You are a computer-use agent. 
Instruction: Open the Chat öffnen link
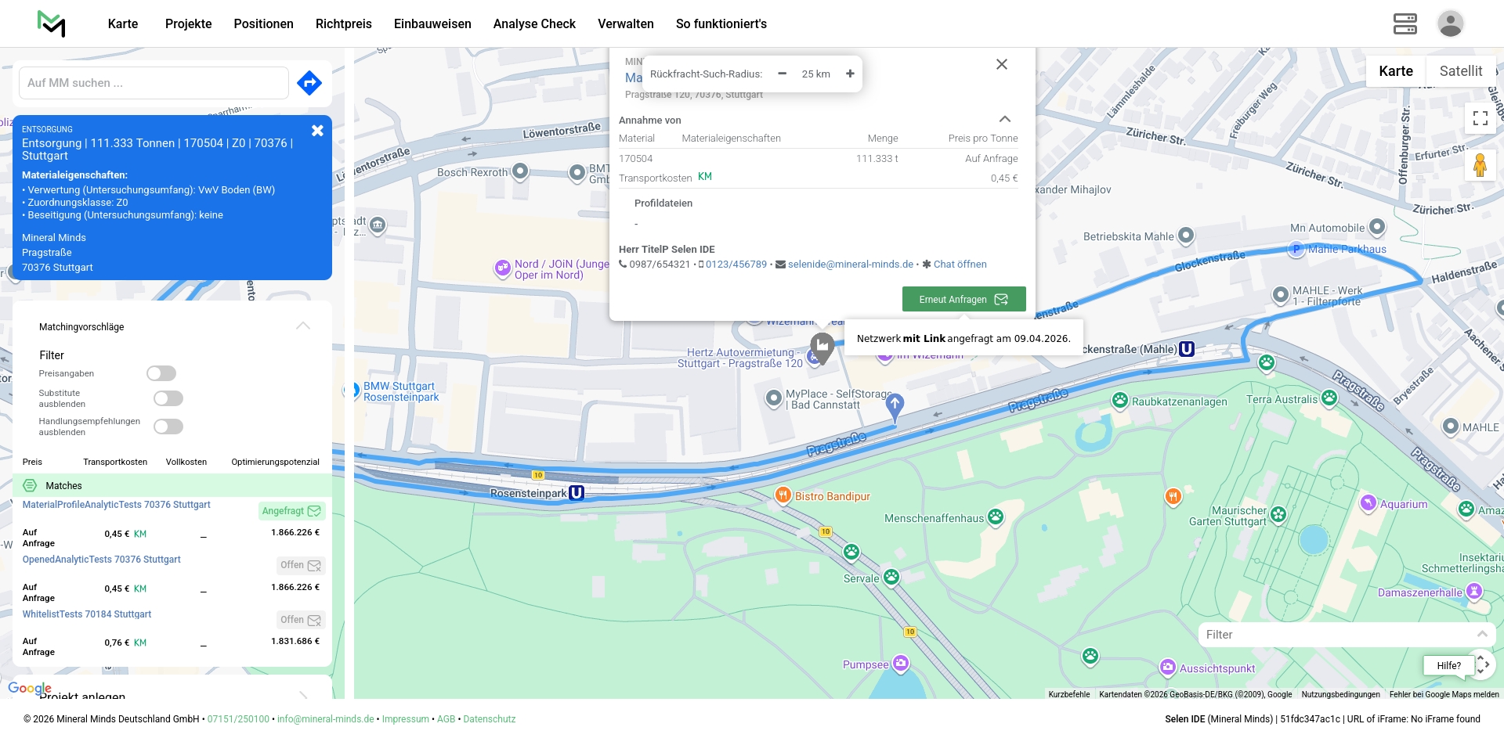point(960,265)
